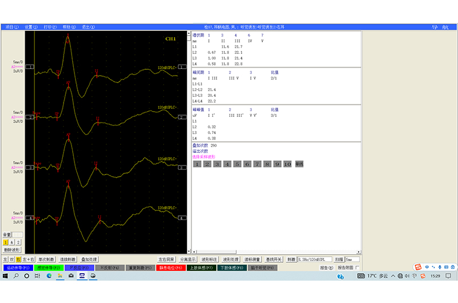Toggle the channel 2 button
The width and height of the screenshot is (458, 303).
click(x=18, y=242)
